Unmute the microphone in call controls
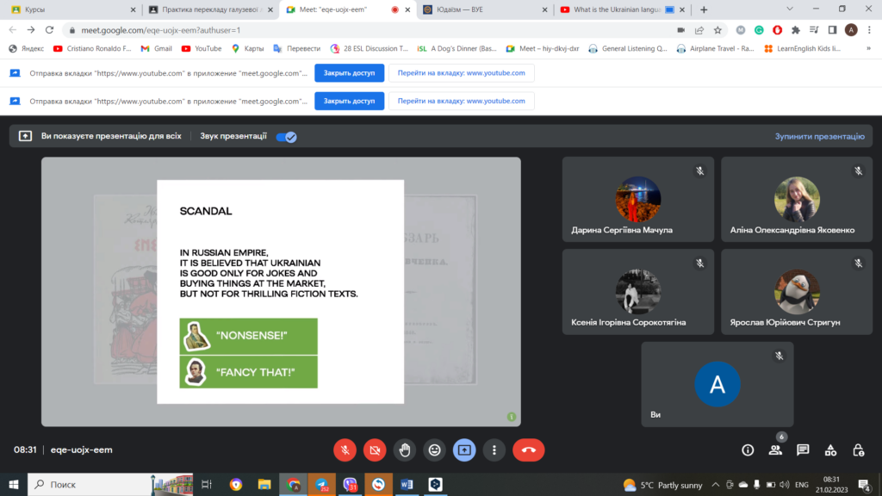882x496 pixels. (345, 449)
